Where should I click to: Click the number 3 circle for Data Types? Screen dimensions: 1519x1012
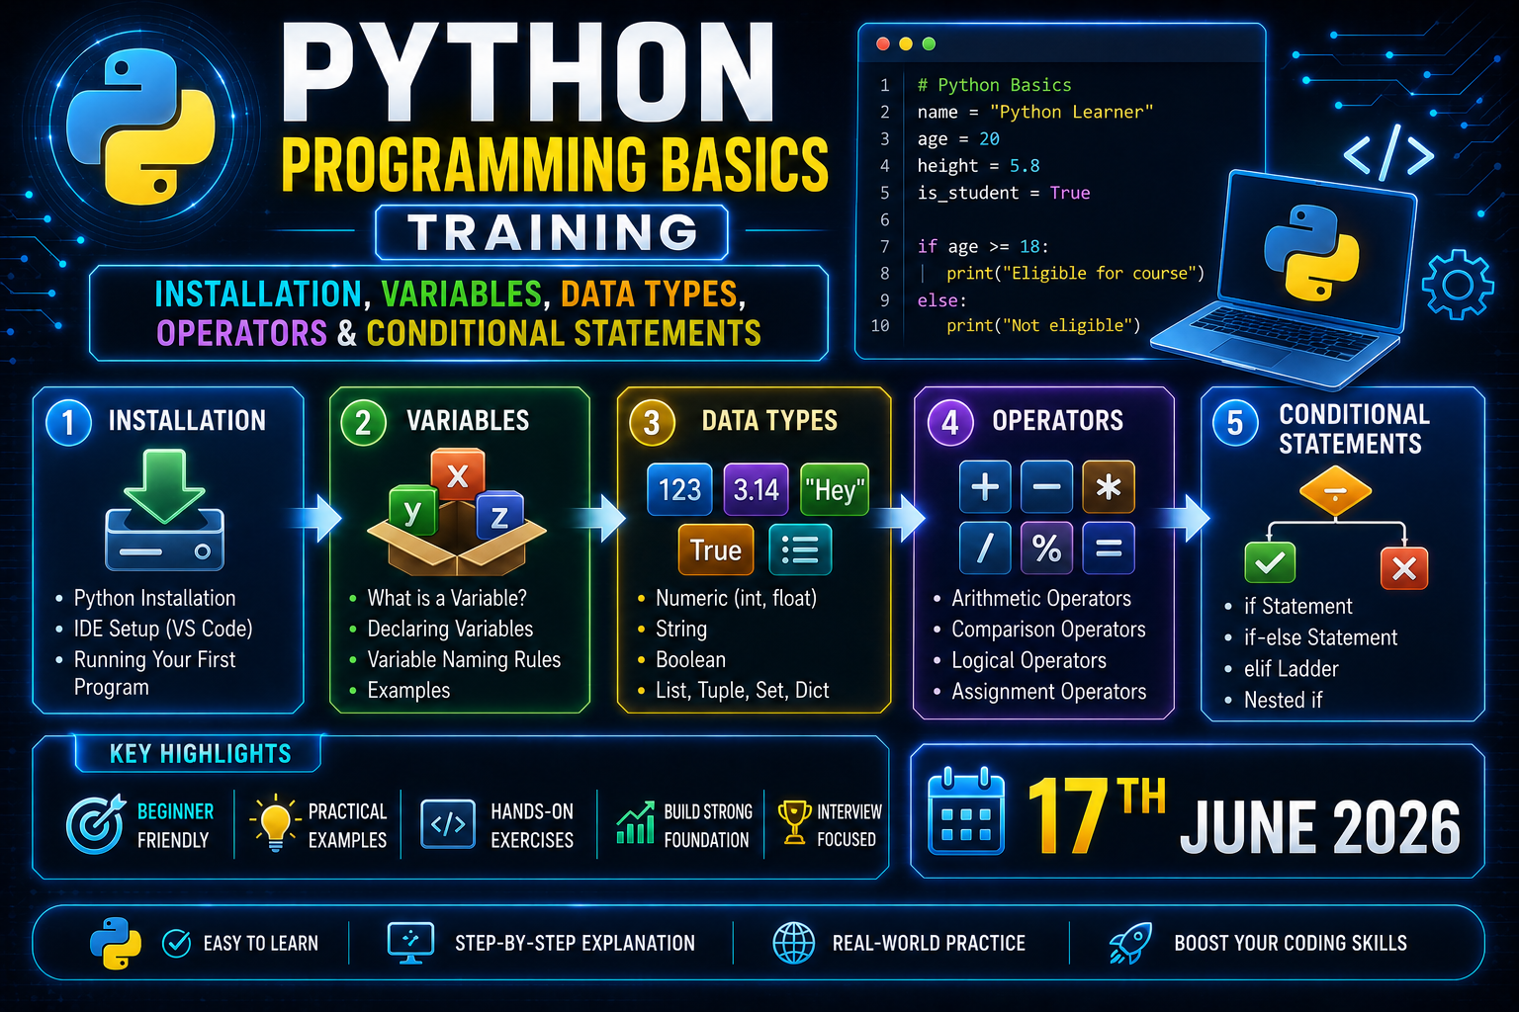652,422
